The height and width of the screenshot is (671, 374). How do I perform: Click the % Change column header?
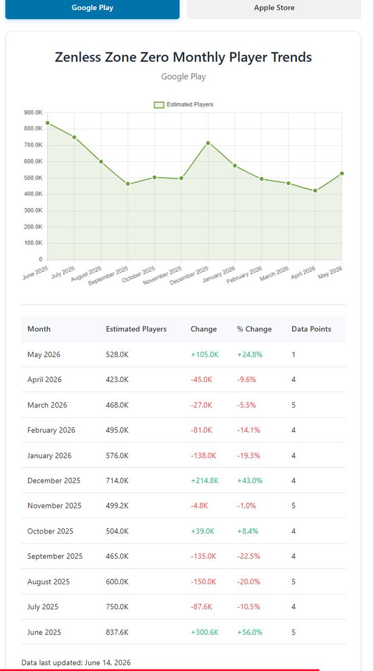(255, 329)
